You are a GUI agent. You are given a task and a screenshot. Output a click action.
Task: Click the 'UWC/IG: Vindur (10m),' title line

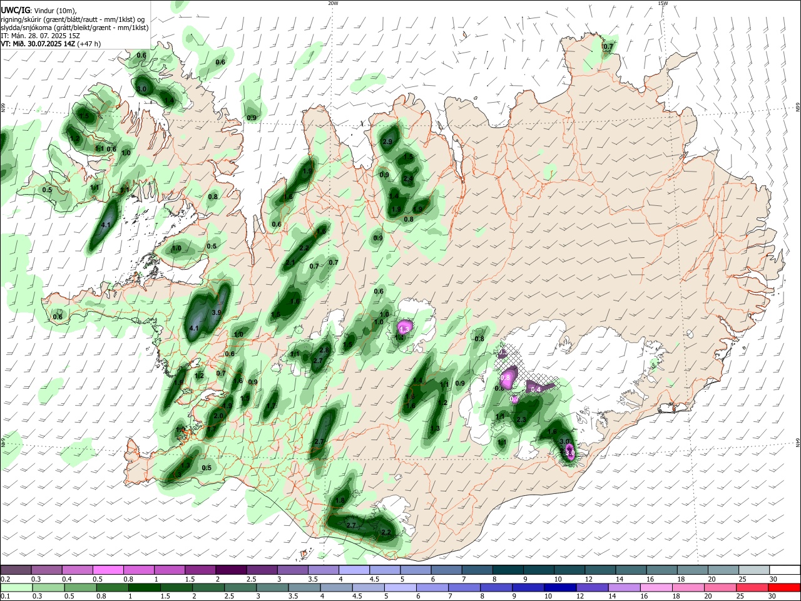click(39, 10)
